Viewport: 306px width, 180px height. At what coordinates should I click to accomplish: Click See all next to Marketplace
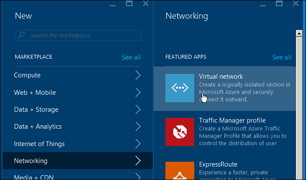(131, 57)
